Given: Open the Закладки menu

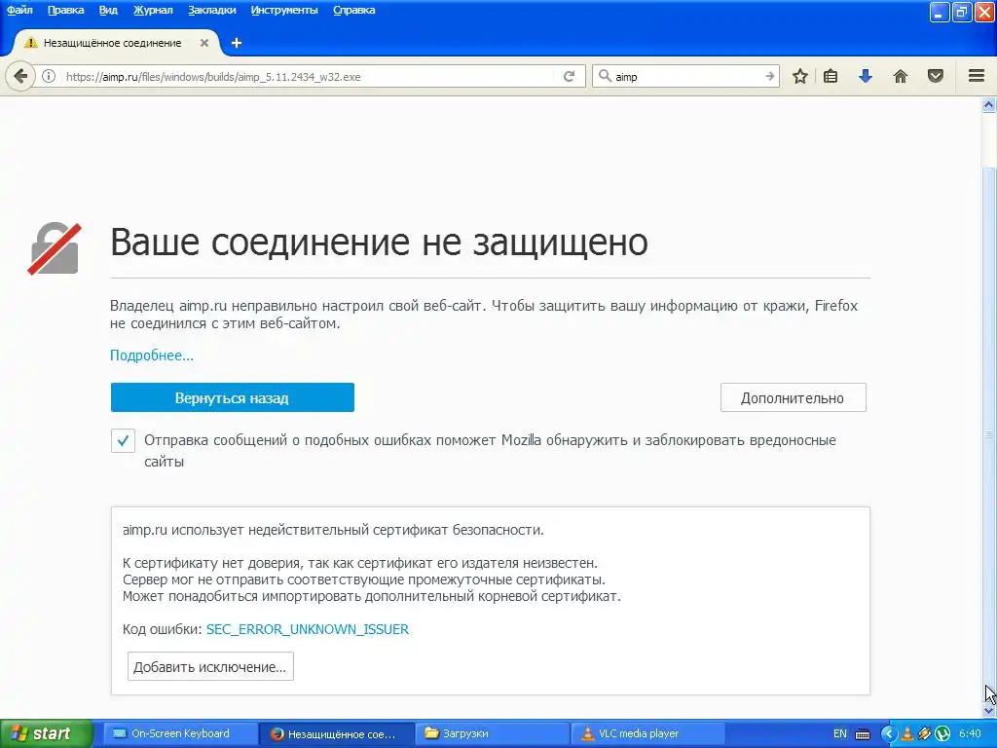Looking at the screenshot, I should tap(211, 10).
